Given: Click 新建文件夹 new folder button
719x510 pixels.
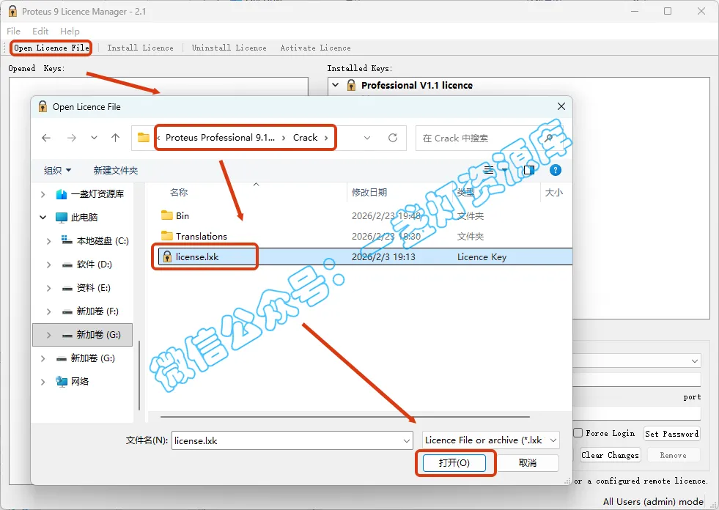Looking at the screenshot, I should click(116, 170).
